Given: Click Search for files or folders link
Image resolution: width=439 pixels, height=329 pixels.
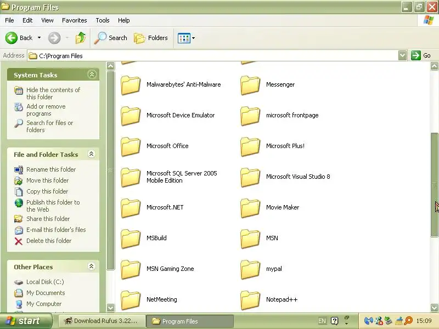Looking at the screenshot, I should (x=49, y=127).
